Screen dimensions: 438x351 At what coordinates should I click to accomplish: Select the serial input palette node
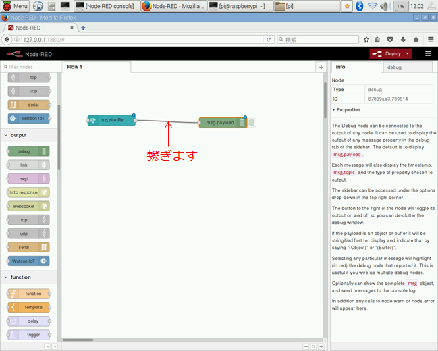click(29, 105)
